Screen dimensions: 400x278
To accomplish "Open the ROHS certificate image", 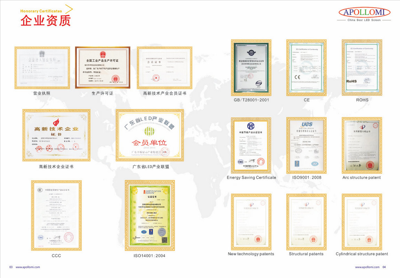I will (x=362, y=68).
